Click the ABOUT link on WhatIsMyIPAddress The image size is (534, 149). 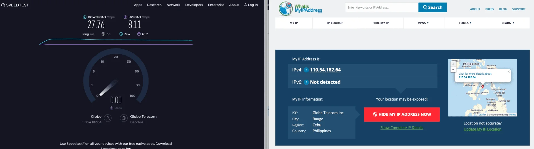(x=475, y=9)
